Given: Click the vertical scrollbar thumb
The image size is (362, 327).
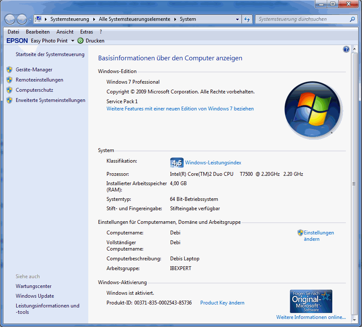Looking at the screenshot, I should 354,184.
